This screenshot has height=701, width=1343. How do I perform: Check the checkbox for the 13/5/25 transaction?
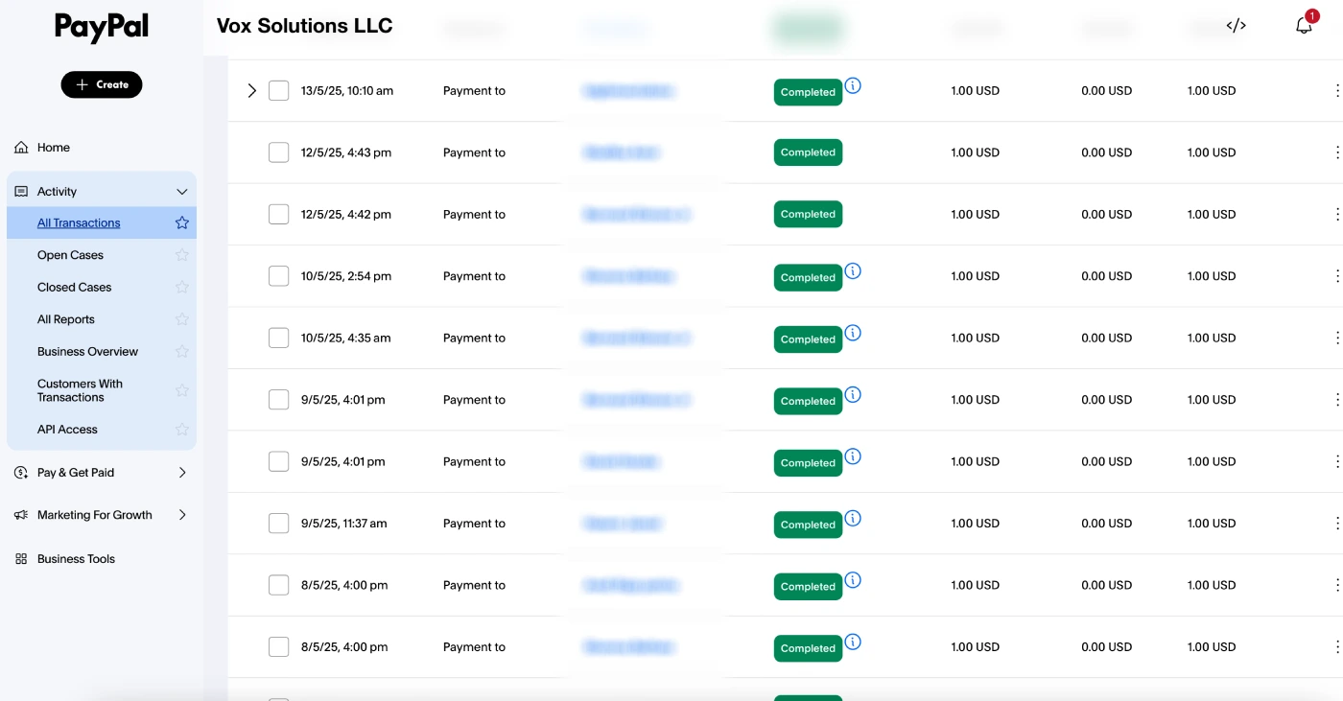pyautogui.click(x=278, y=89)
